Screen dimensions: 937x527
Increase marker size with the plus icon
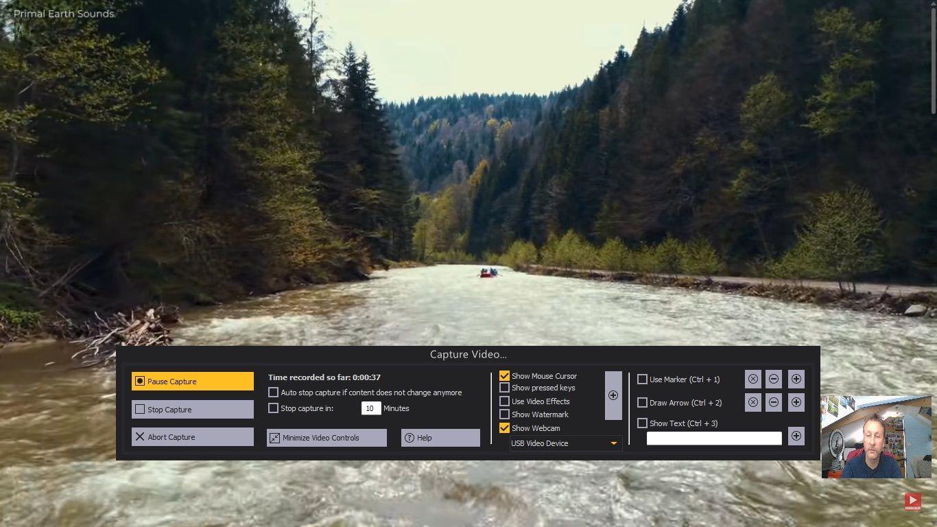click(x=796, y=379)
